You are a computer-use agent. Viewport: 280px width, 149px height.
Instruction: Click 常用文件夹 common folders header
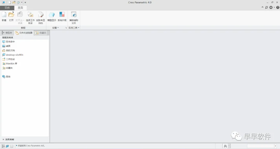click(x=8, y=38)
